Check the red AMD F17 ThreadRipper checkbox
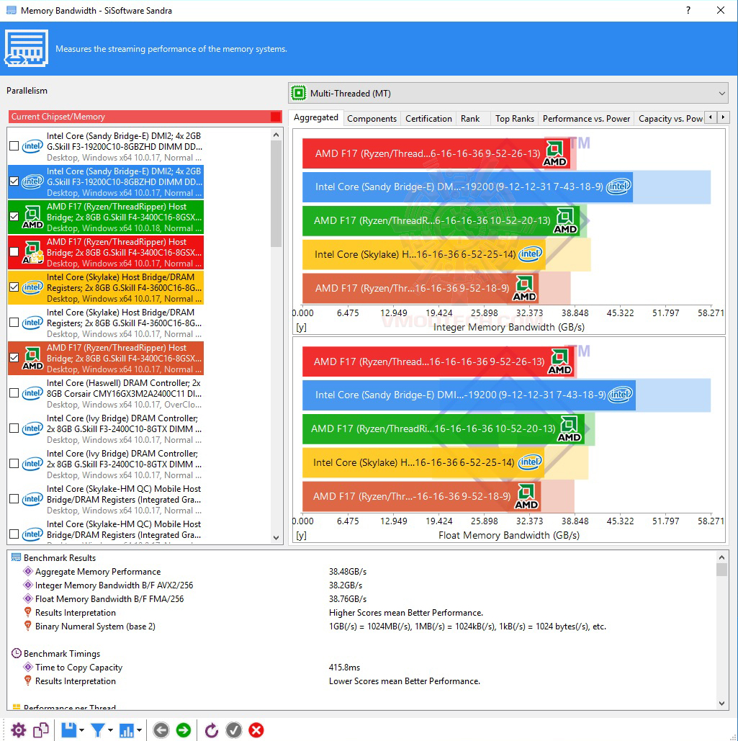The height and width of the screenshot is (741, 738). pyautogui.click(x=14, y=252)
